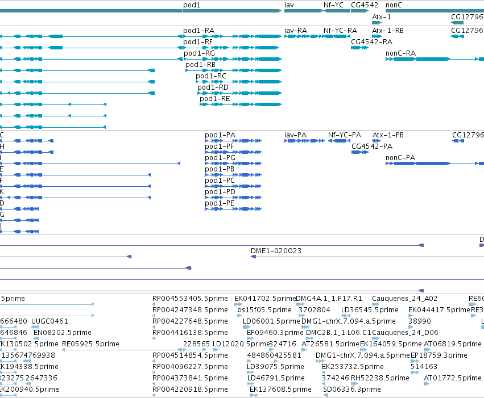Image resolution: width=484 pixels, height=398 pixels.
Task: Open EST RP004373841.5prime
Action: click(x=190, y=378)
